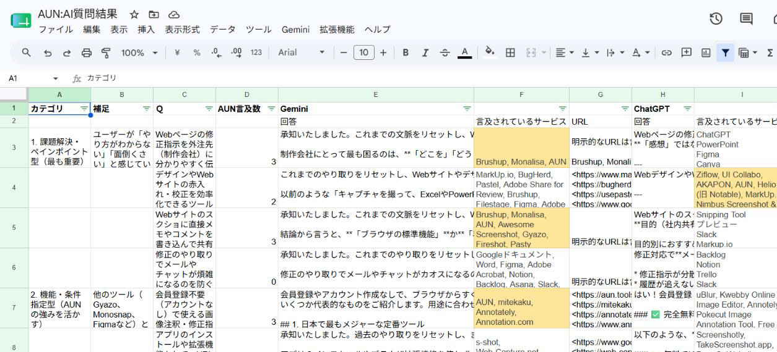Check the cloud save status icon

pos(174,14)
